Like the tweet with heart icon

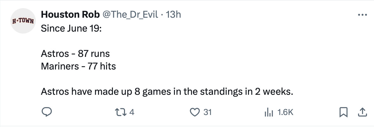pyautogui.click(x=196, y=112)
